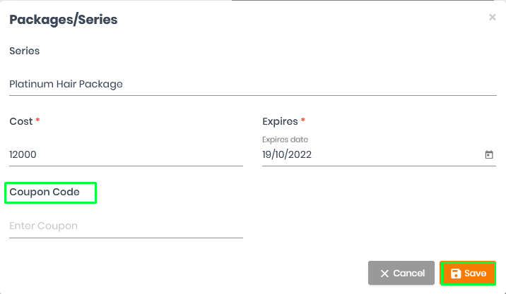Focus the Platinum Hair Package name field
506x294 pixels.
click(253, 85)
